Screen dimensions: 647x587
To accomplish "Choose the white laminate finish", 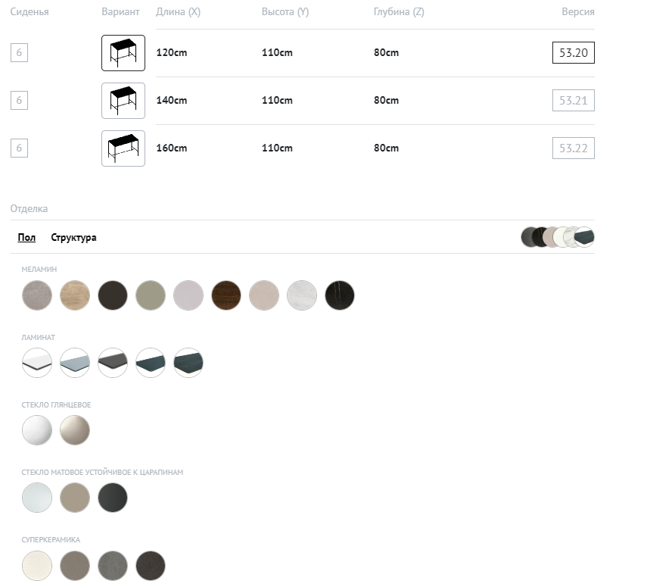I will tap(37, 363).
